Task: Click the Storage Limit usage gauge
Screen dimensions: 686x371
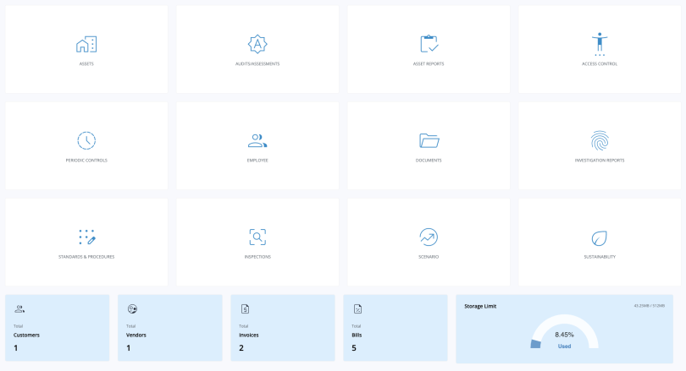Action: (x=564, y=332)
